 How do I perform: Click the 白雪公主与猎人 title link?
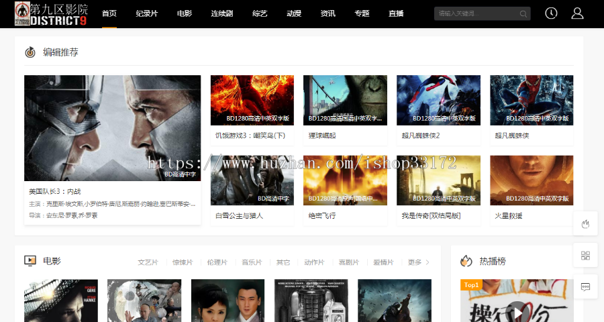point(239,216)
